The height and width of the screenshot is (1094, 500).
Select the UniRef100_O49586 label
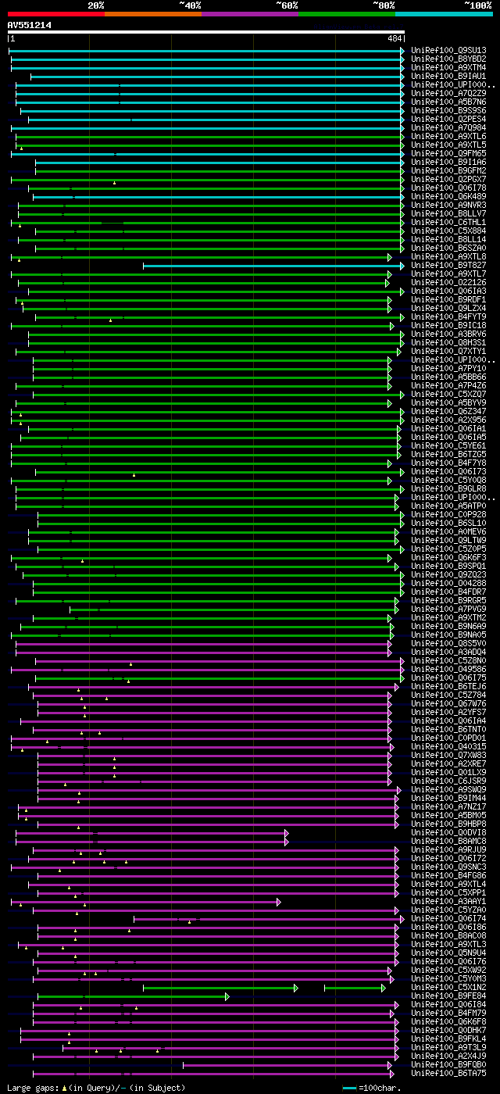pos(448,669)
